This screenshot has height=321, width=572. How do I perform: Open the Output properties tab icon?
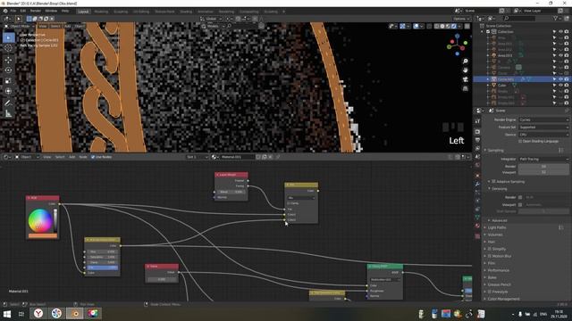point(477,140)
